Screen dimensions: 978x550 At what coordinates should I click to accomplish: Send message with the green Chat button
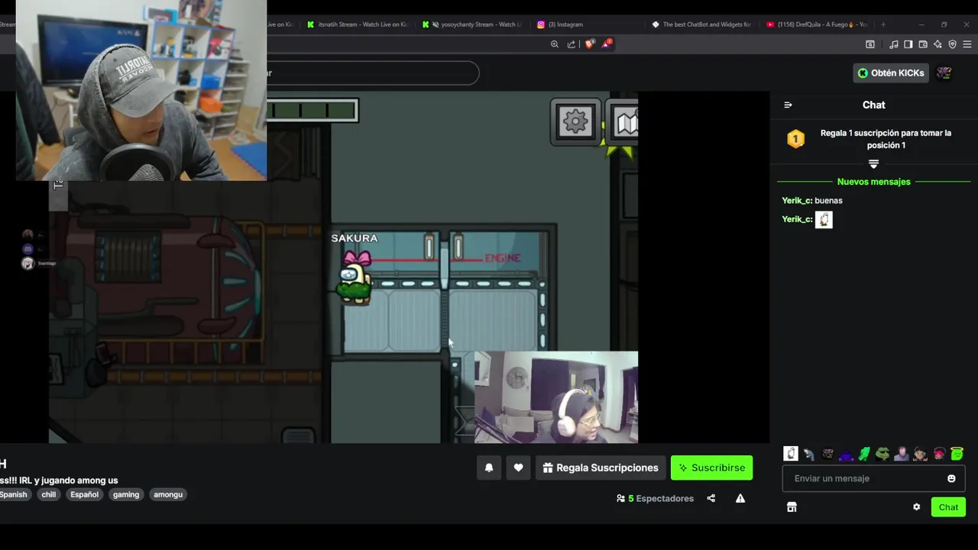coord(948,507)
